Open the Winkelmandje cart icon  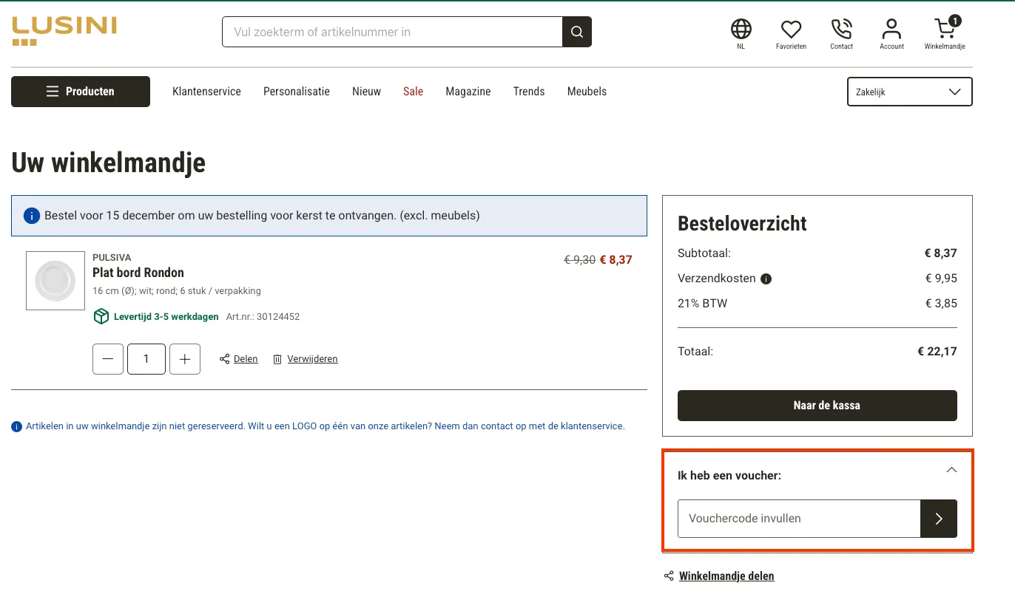[x=945, y=30]
